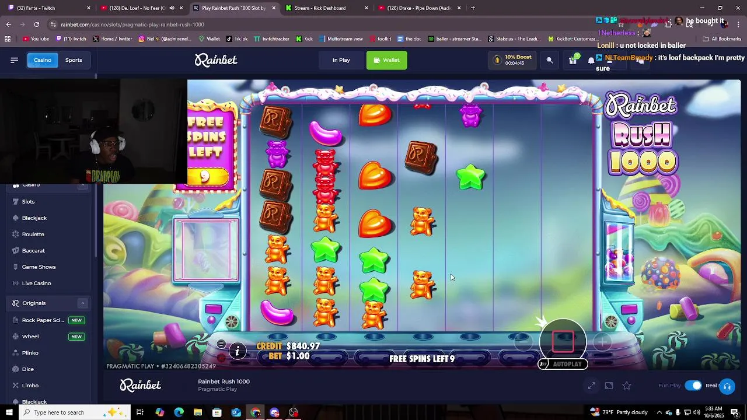The image size is (747, 420).
Task: Open Rock Paper Scissors game
Action: coord(50,320)
